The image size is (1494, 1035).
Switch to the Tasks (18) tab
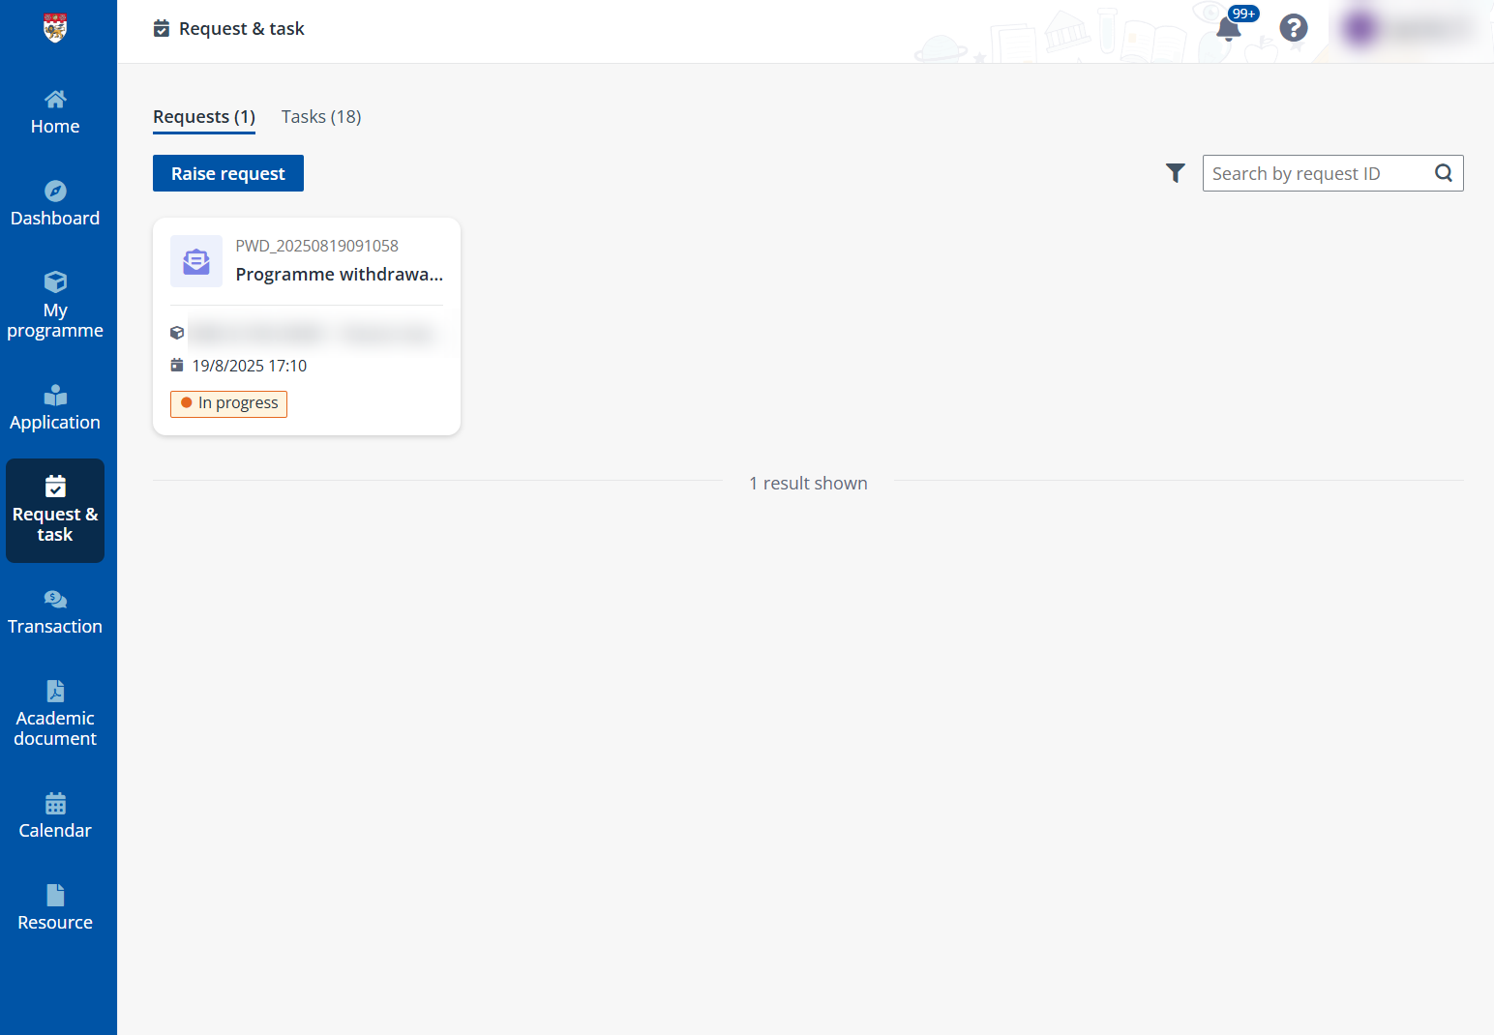pyautogui.click(x=321, y=117)
